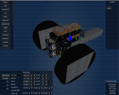119x95 pixels.
Task: Toggle the Show Center of Mass checkbox
Action: (x=106, y=81)
